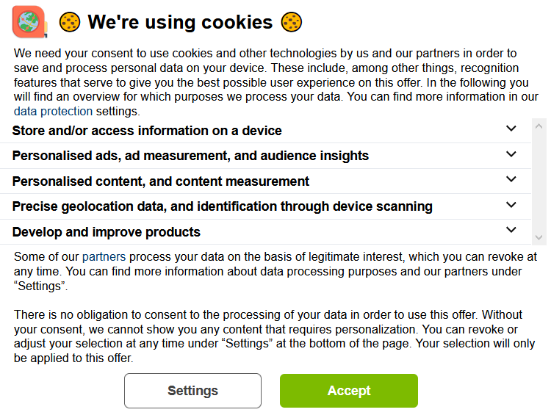
Task: Expand chevron for Personalised content row
Action: (511, 180)
